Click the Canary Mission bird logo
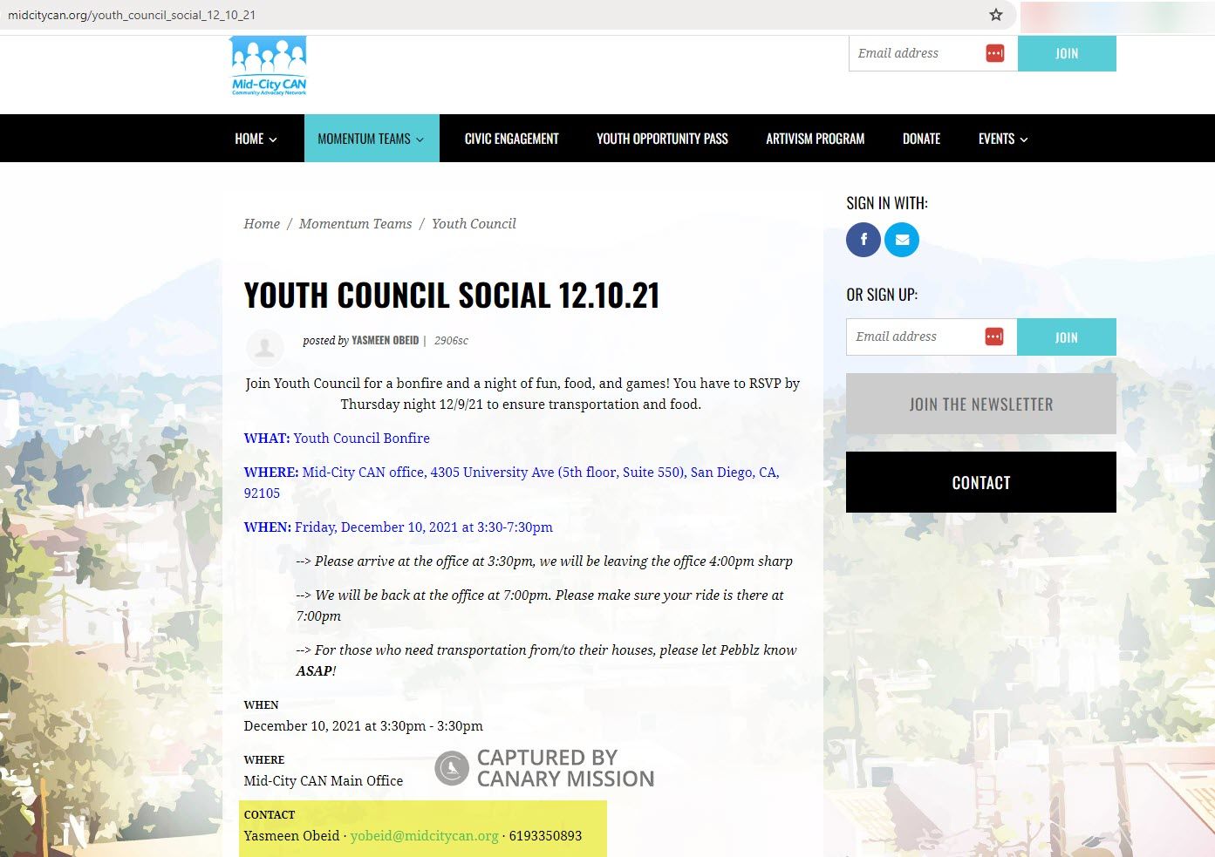The width and height of the screenshot is (1215, 857). point(450,768)
